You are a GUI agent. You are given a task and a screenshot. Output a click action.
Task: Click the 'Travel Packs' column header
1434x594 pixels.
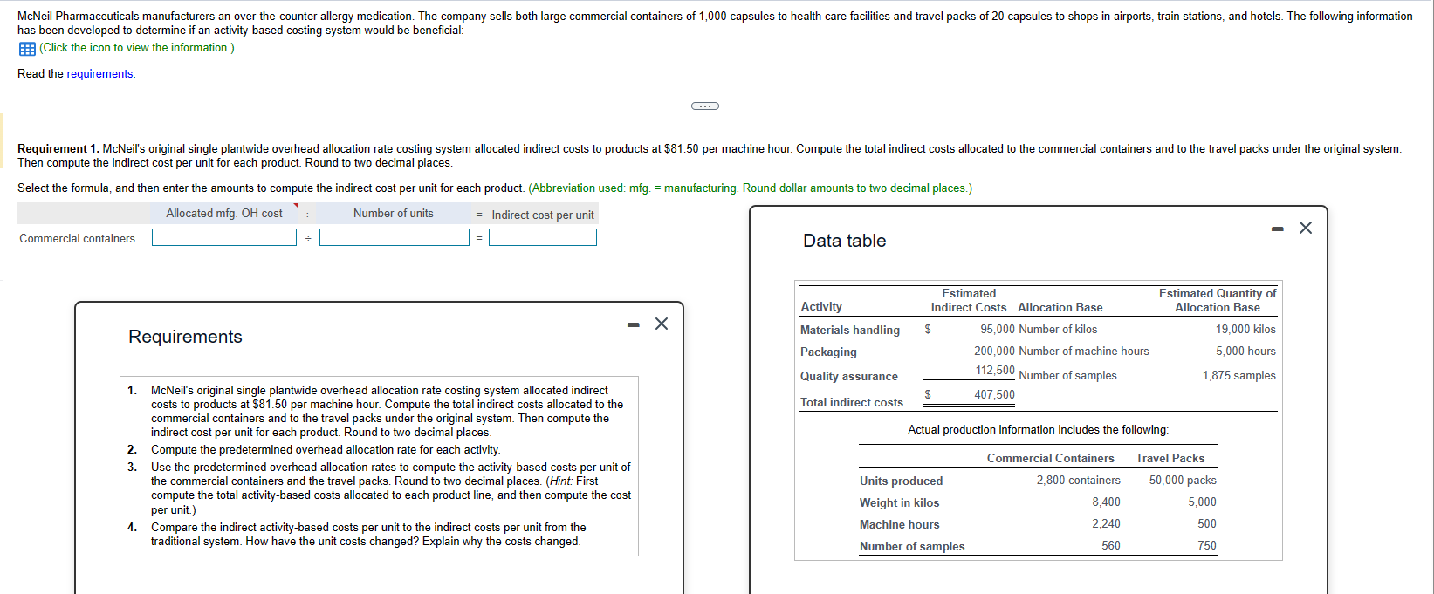click(x=1170, y=459)
